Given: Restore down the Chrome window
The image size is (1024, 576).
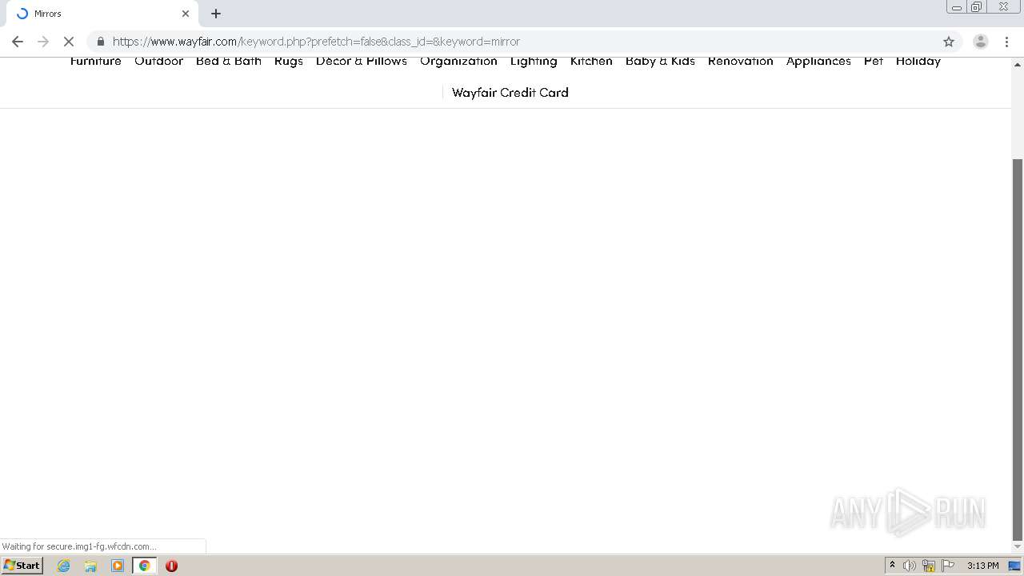Looking at the screenshot, I should 977,7.
